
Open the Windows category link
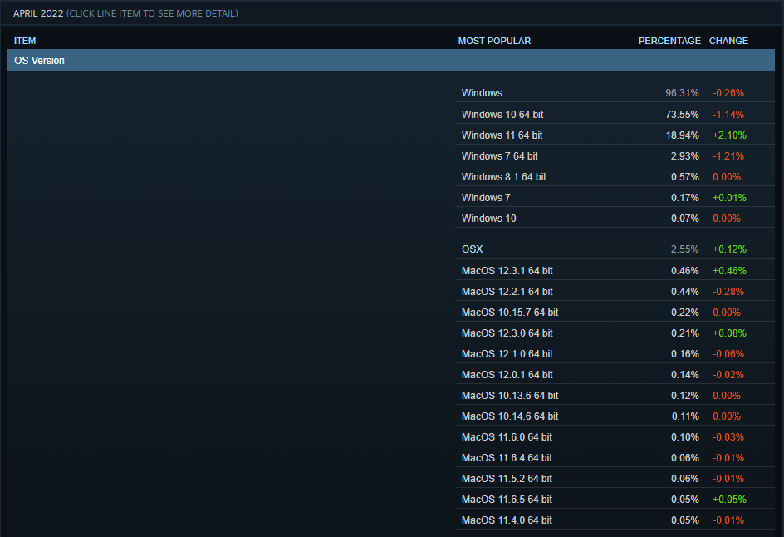click(482, 93)
